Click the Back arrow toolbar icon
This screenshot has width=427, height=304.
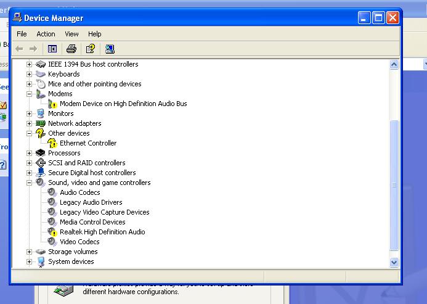coord(19,49)
